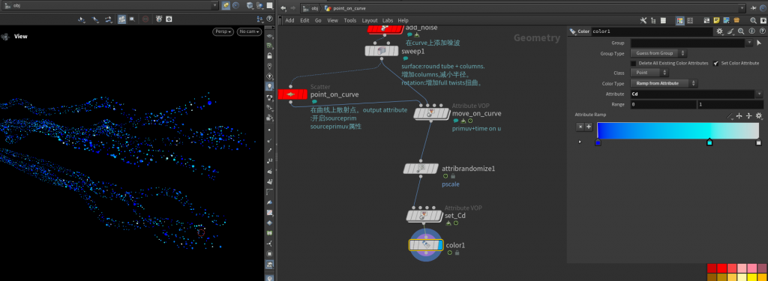Open the Color Type dropdown
Screen dimensions: 768x281
click(x=664, y=83)
